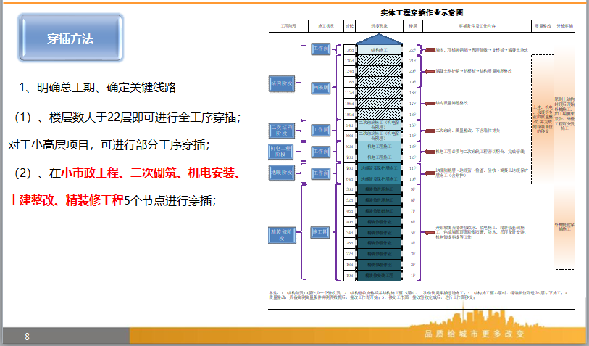Click the 穿插方法 title box
The width and height of the screenshot is (589, 346).
(70, 38)
